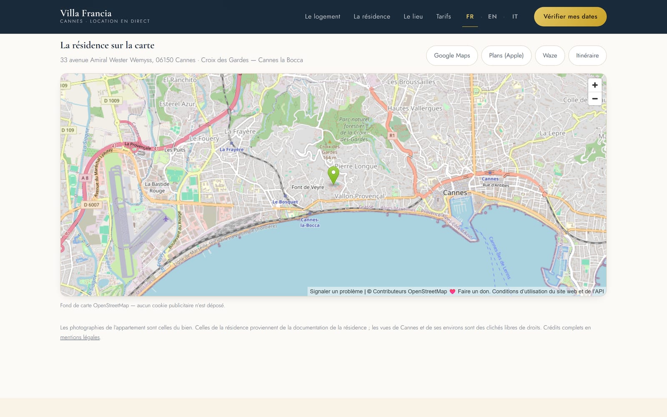Image resolution: width=667 pixels, height=417 pixels.
Task: Click the Itinéraire button
Action: click(587, 55)
